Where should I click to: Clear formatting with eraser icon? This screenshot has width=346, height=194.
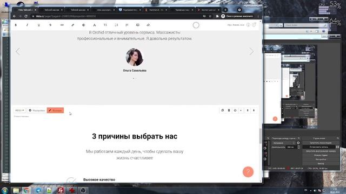click(148, 25)
